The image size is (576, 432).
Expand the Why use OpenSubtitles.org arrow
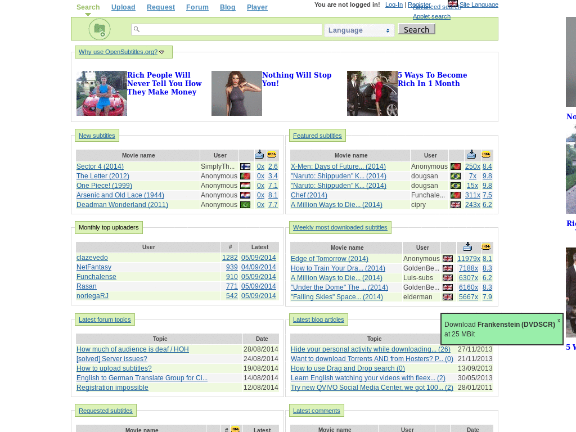click(x=161, y=52)
